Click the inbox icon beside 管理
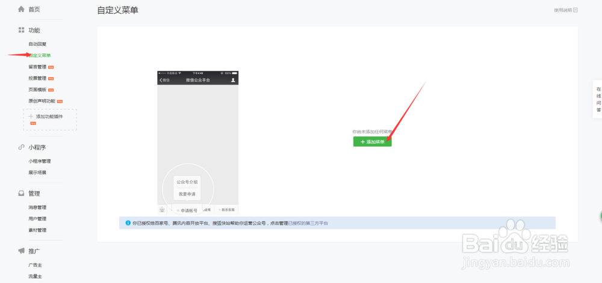 click(x=22, y=193)
